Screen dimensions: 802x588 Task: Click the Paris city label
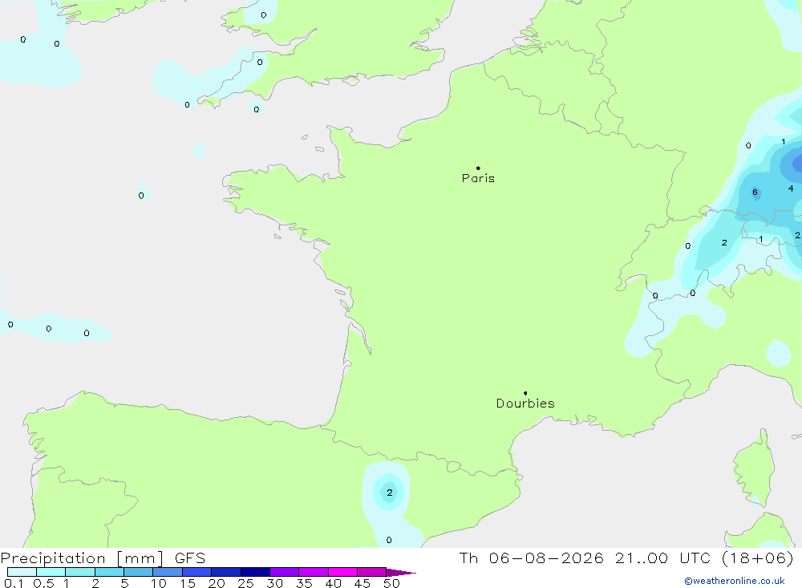(478, 178)
